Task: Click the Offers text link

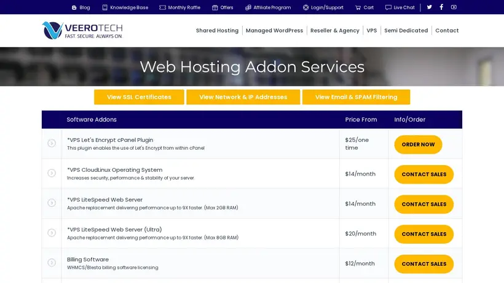Action: [227, 7]
